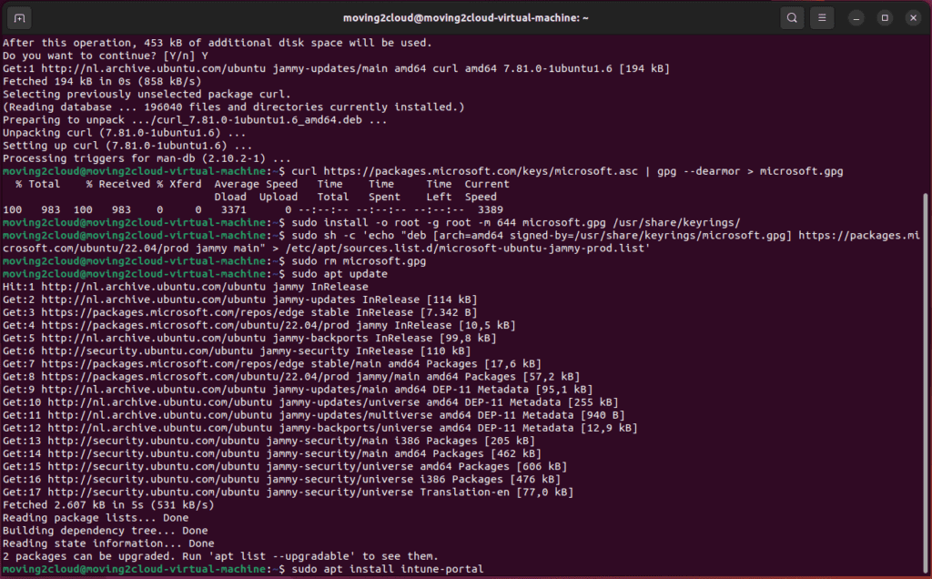Open a new terminal tab
The image size is (932, 579).
click(20, 17)
